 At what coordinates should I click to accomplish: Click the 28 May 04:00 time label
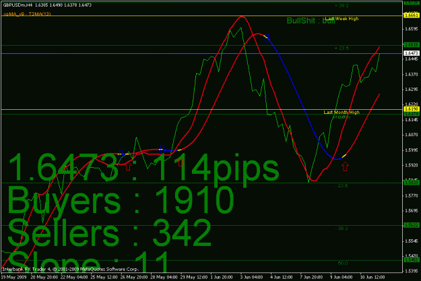[164, 277]
